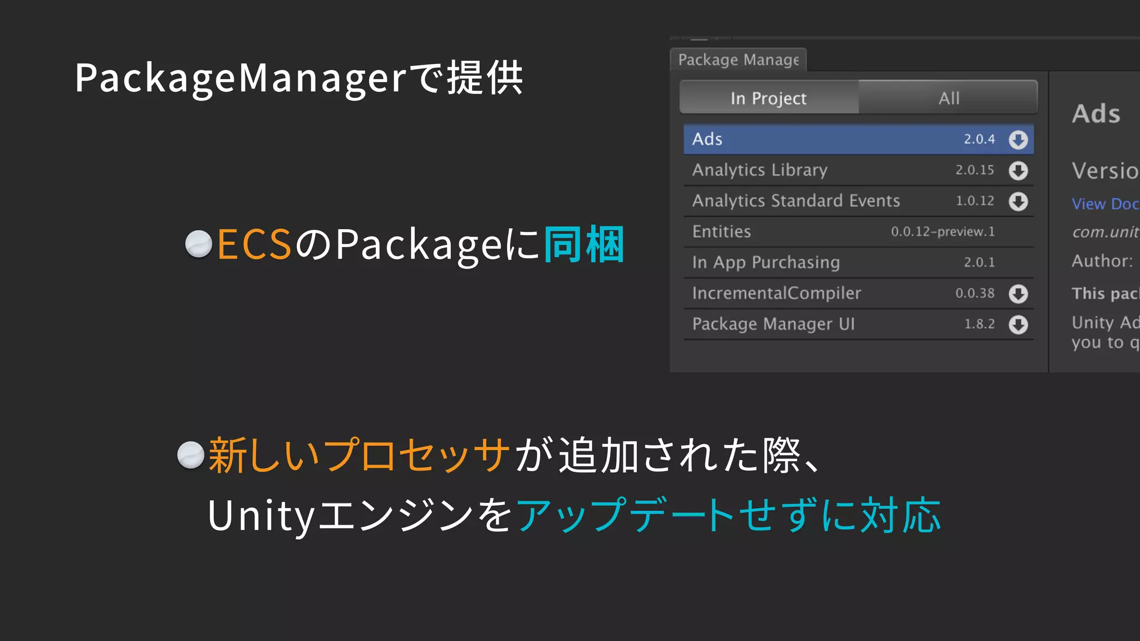Click the Analytics Standard Events download icon
Image resolution: width=1140 pixels, height=641 pixels.
(1018, 201)
